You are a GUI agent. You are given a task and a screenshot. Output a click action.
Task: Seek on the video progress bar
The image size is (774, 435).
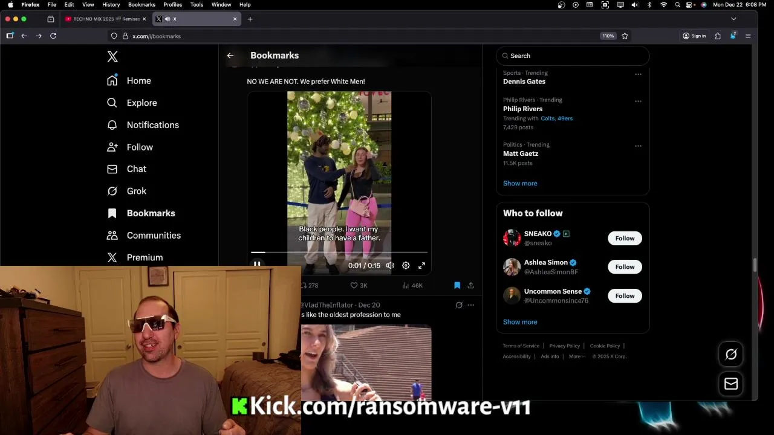(x=340, y=253)
